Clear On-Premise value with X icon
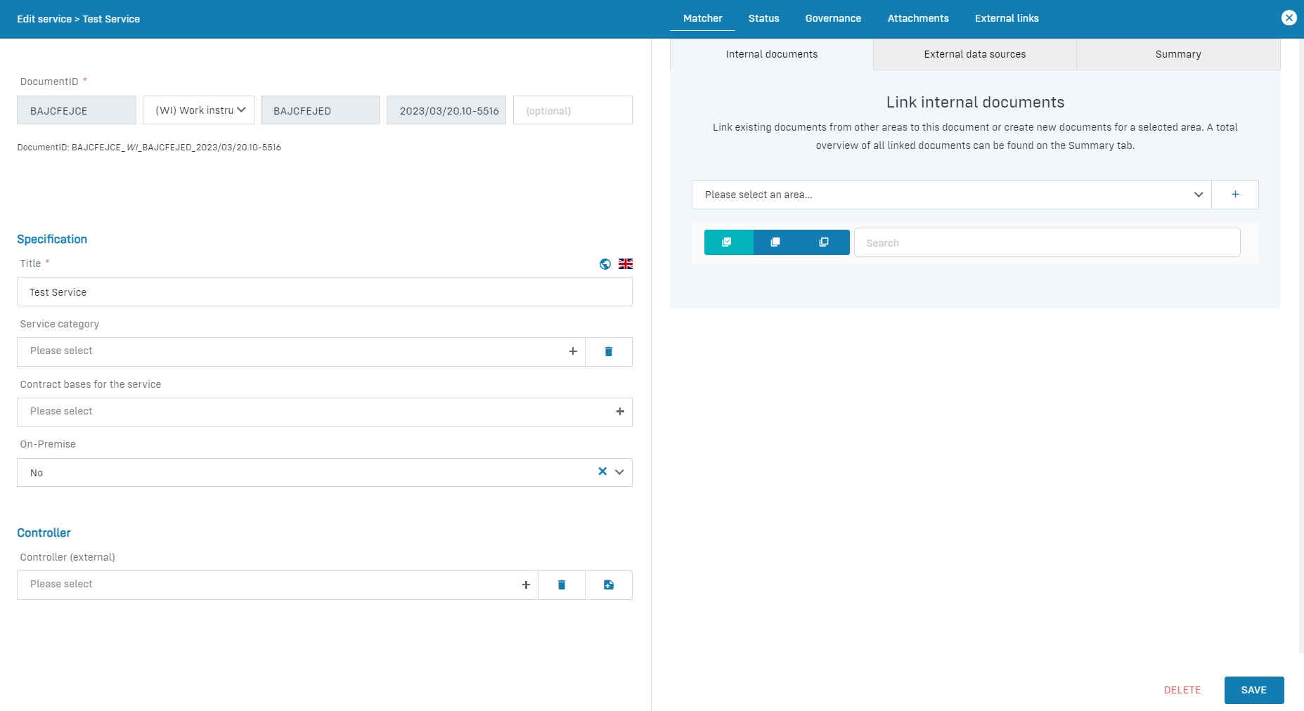1304x711 pixels. click(x=602, y=472)
